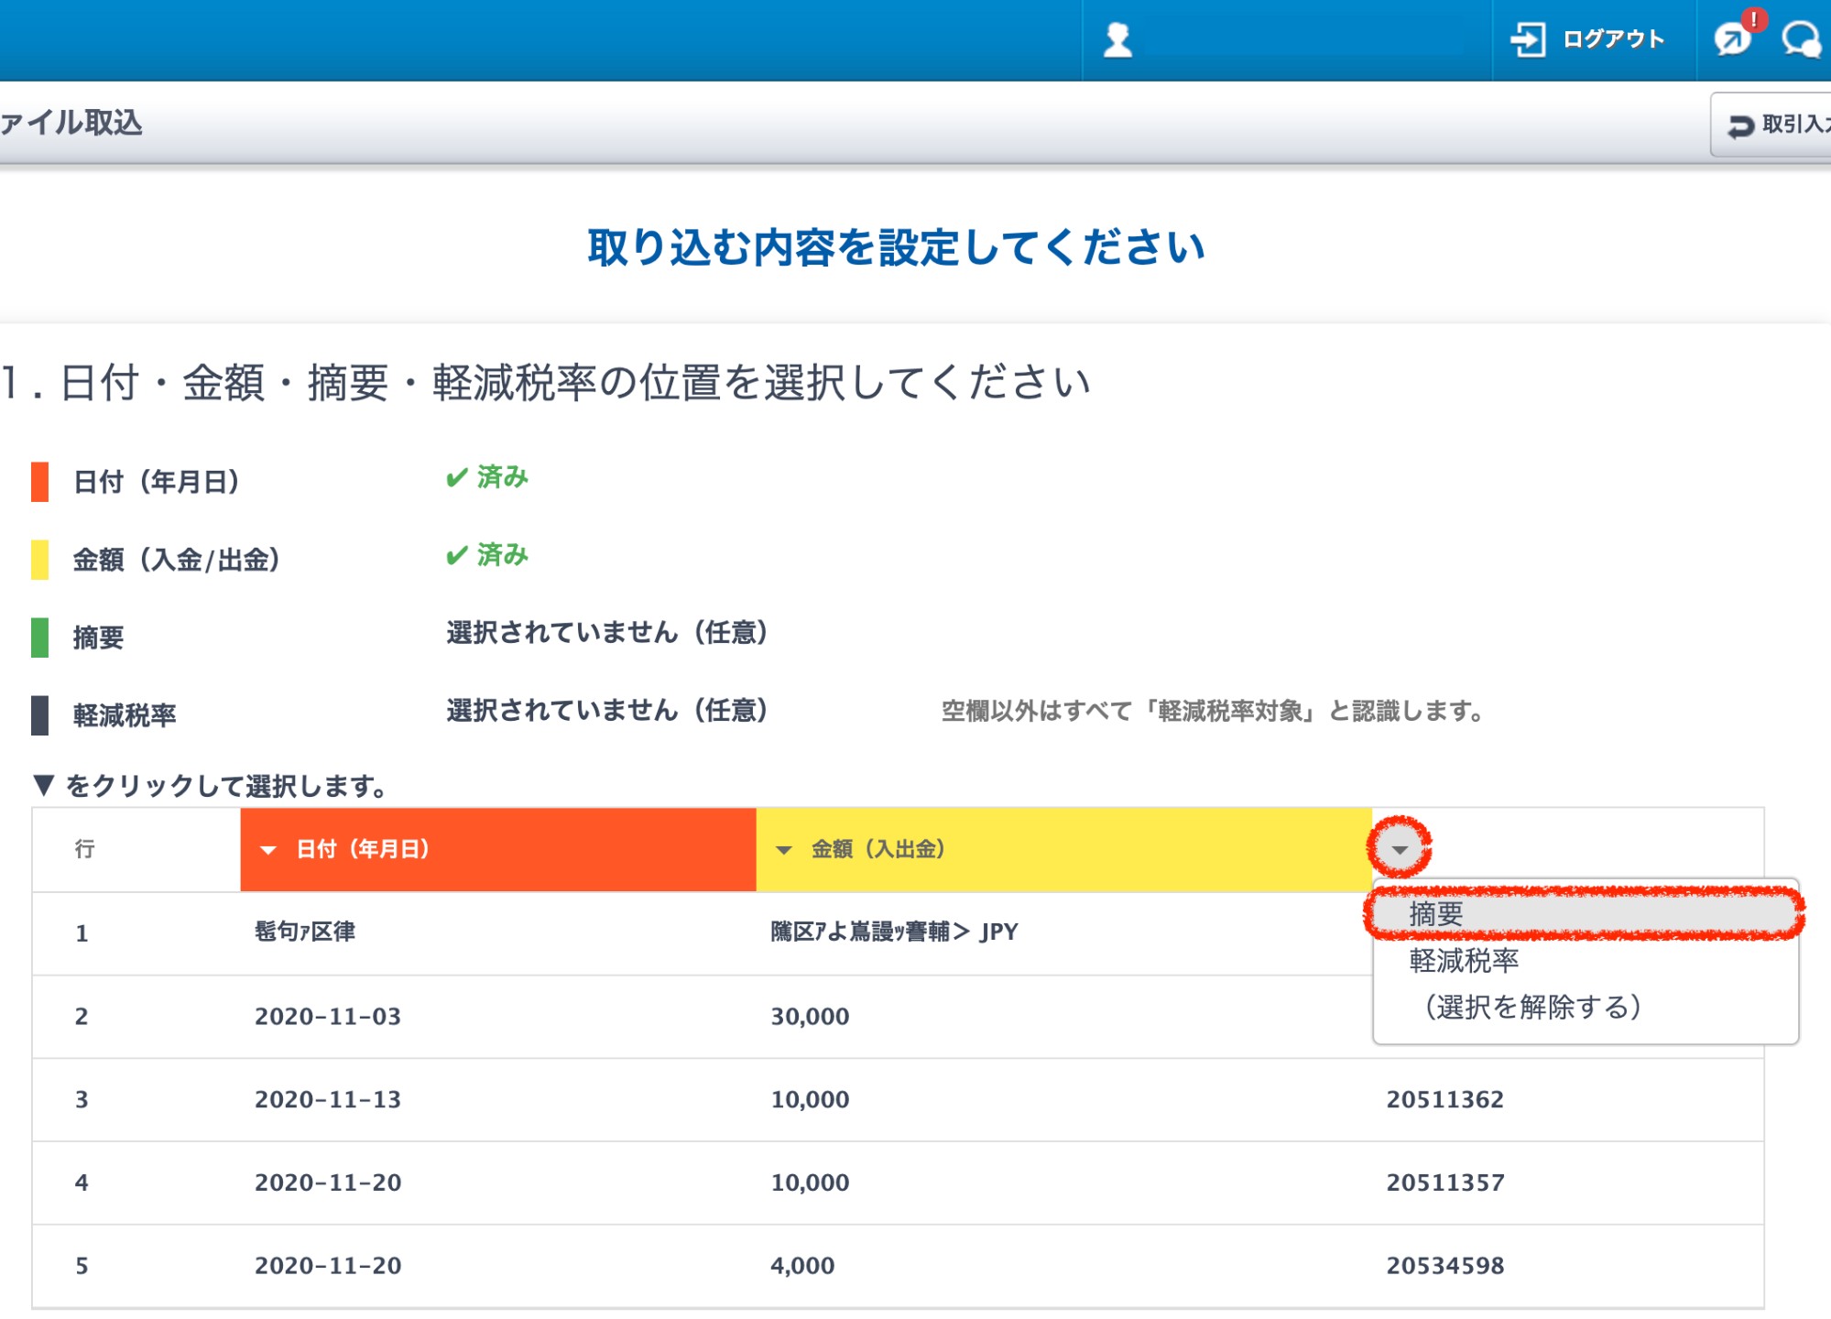Click the orange 日付 color marker
The width and height of the screenshot is (1831, 1319).
tap(39, 482)
